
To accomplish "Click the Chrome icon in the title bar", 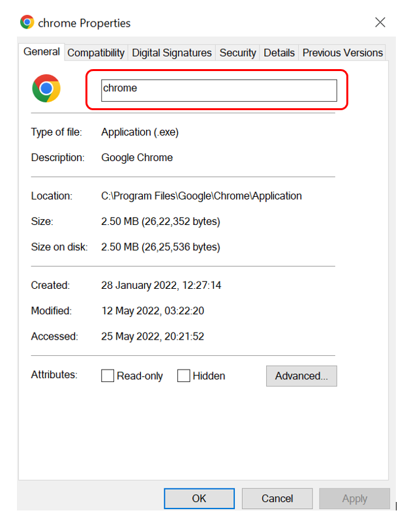I will (27, 22).
